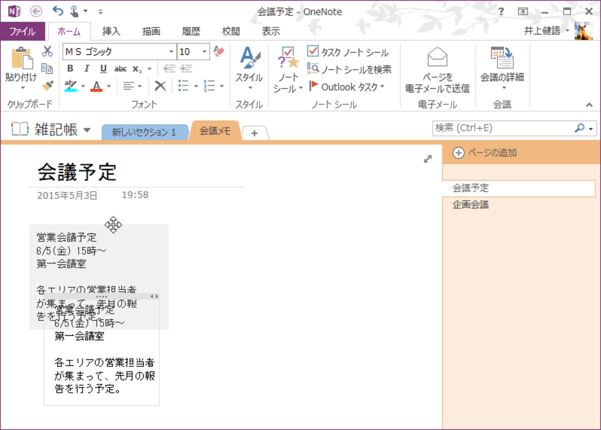Open ribbon display options icon
This screenshot has height=430, width=601.
pyautogui.click(x=523, y=12)
